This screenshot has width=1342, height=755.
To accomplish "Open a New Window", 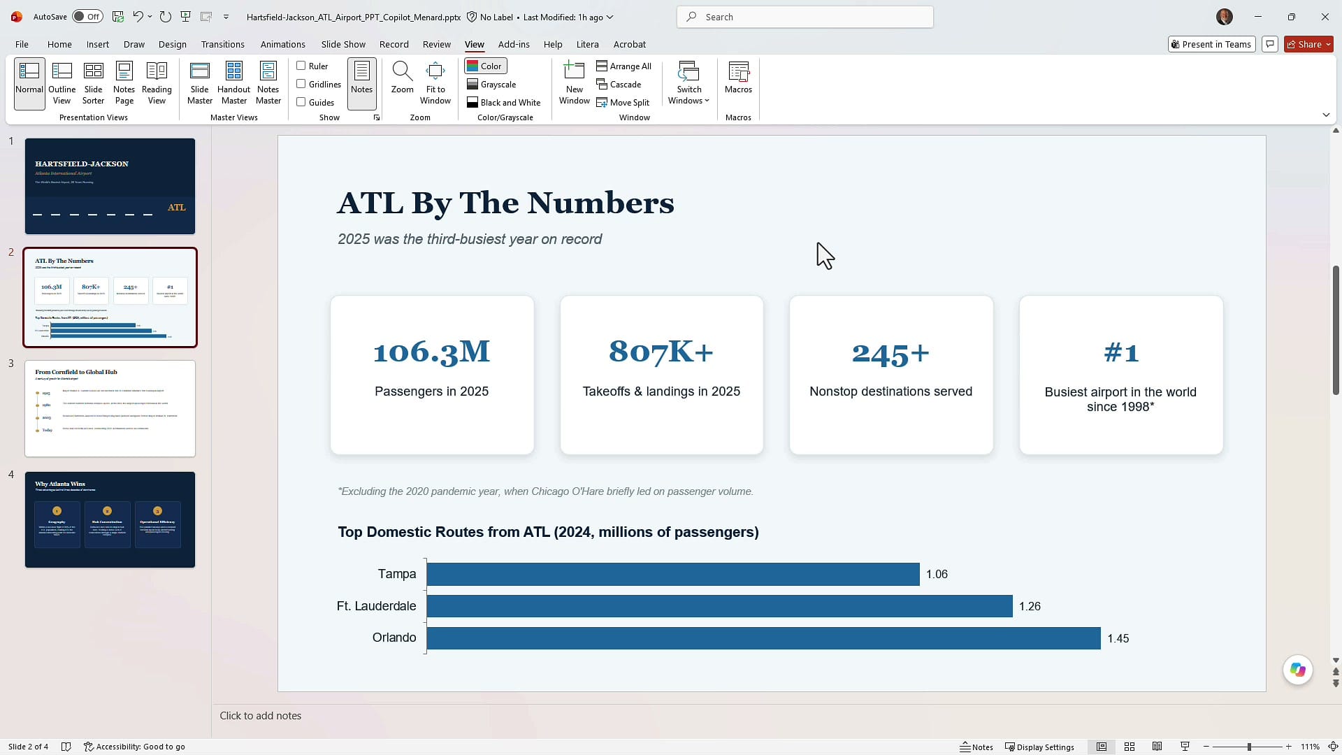I will pos(574,83).
